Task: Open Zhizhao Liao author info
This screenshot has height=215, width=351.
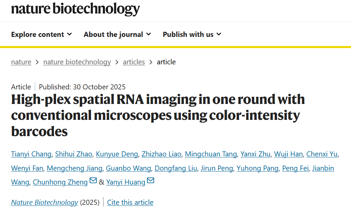Action: 161,154
